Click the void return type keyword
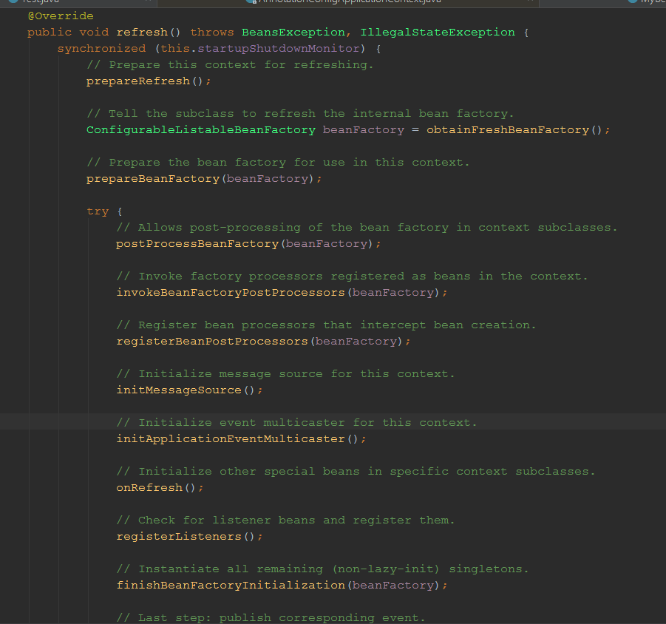Screen dimensions: 666x624 94,33
